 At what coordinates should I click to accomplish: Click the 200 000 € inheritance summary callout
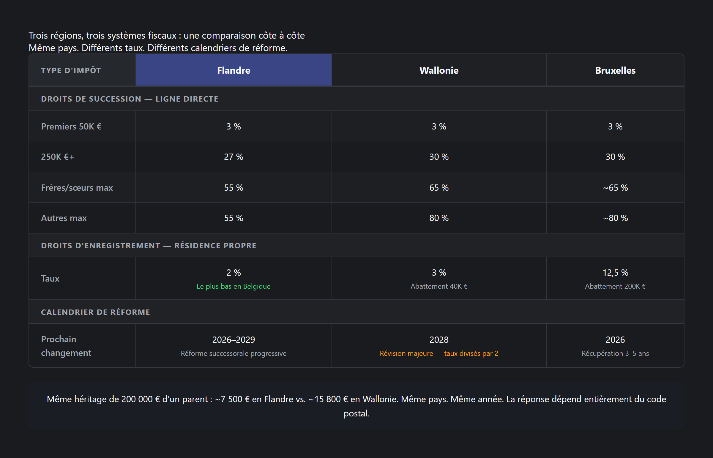pyautogui.click(x=356, y=406)
